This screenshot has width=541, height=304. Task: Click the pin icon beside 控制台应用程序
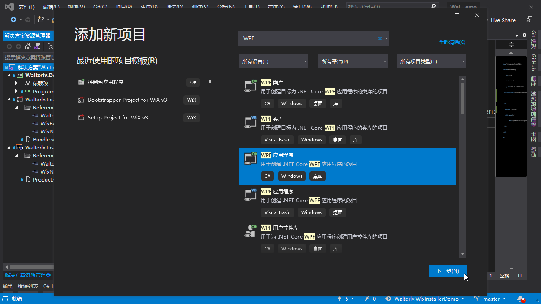pyautogui.click(x=210, y=82)
